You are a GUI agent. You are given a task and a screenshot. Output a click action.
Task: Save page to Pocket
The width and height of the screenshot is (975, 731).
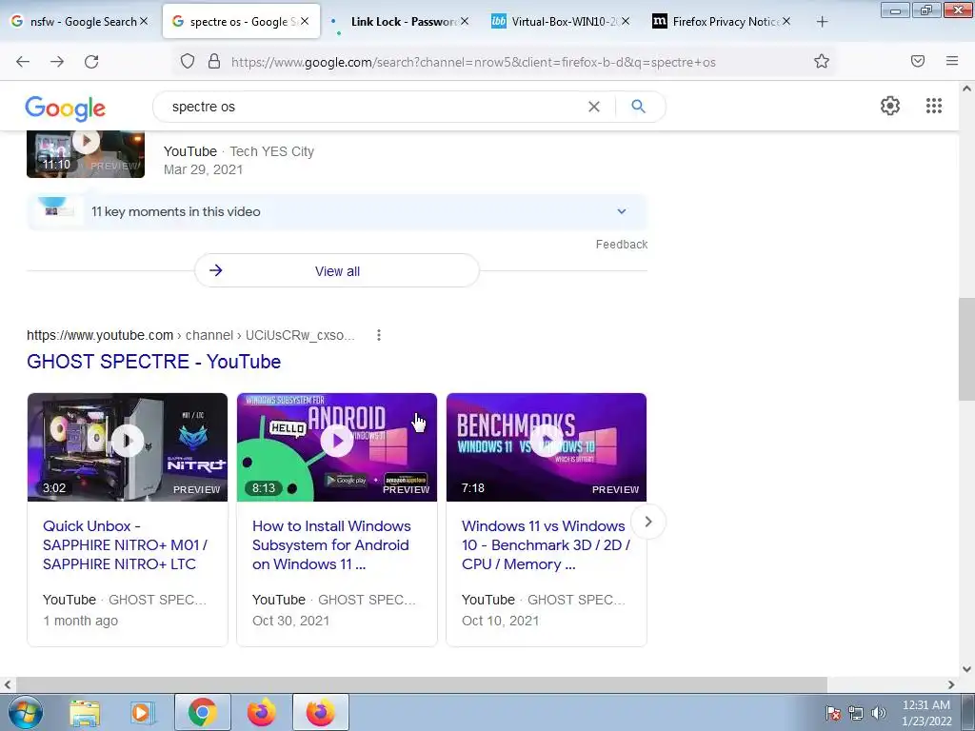pyautogui.click(x=918, y=61)
